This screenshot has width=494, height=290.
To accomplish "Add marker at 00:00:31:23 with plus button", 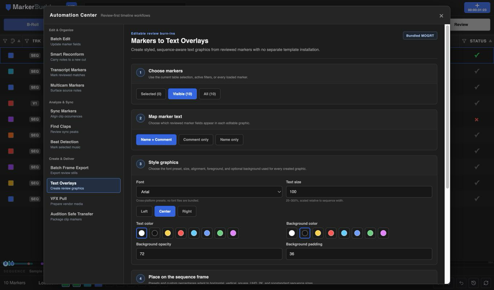I will click(477, 7).
